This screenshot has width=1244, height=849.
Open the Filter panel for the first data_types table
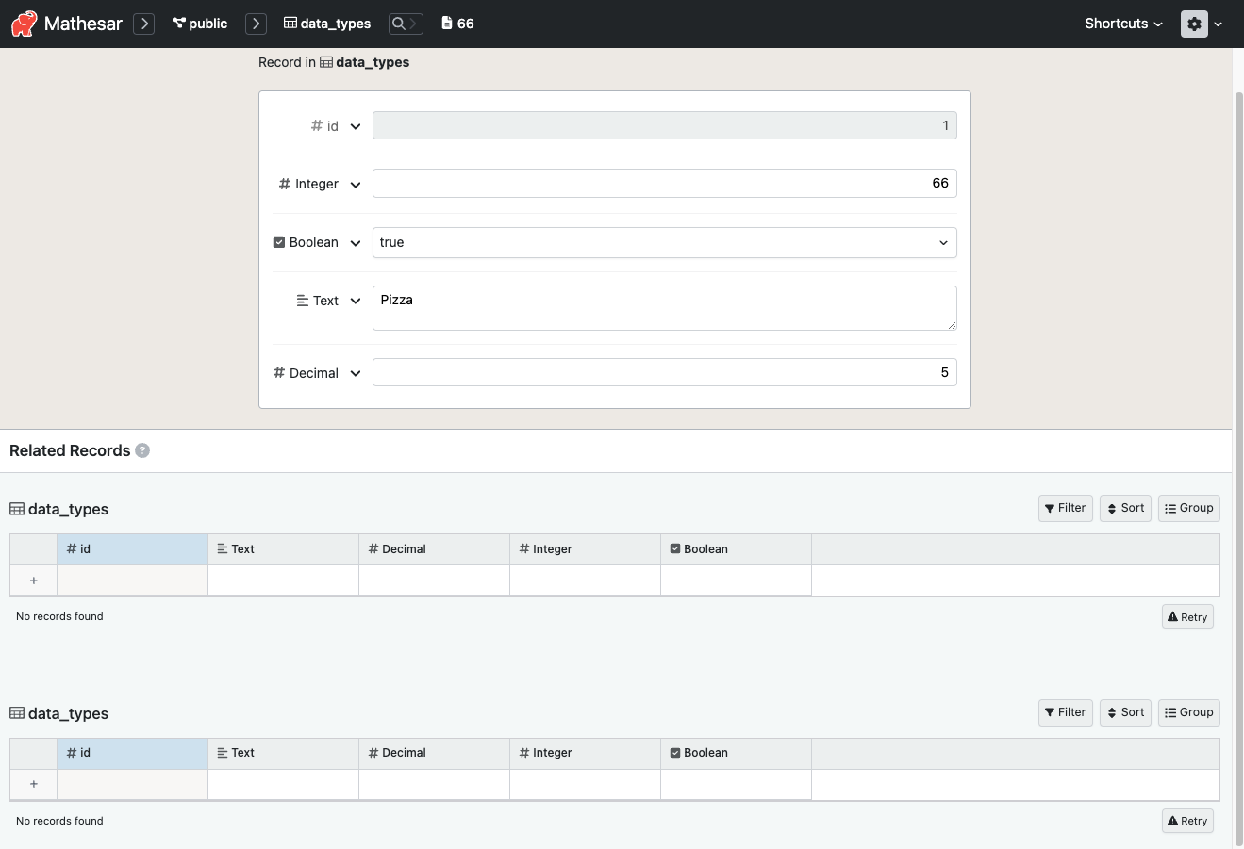coord(1065,508)
